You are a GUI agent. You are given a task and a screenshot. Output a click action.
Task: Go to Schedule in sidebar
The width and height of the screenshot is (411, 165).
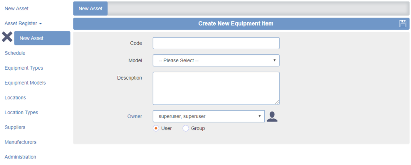click(x=15, y=53)
